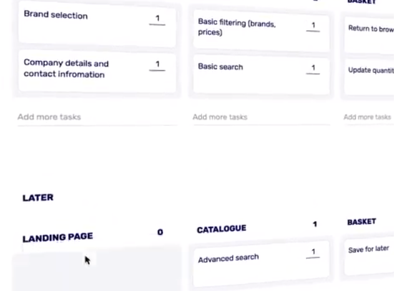Add more tasks under Update quantity column
407x291 pixels.
(368, 117)
